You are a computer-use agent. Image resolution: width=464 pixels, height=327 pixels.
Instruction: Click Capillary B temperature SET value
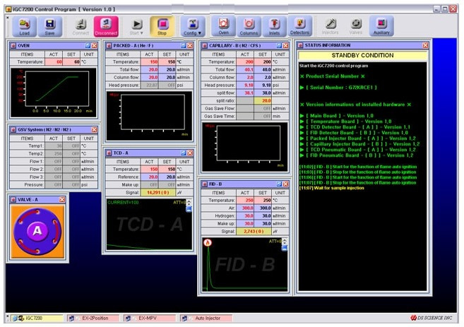coord(263,62)
